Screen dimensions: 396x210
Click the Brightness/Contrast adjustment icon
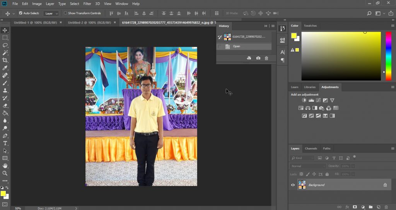(x=304, y=100)
